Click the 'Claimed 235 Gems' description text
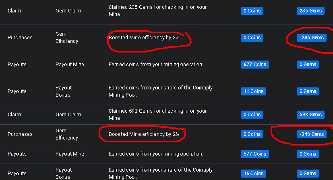This screenshot has width=333, height=180. click(x=157, y=11)
